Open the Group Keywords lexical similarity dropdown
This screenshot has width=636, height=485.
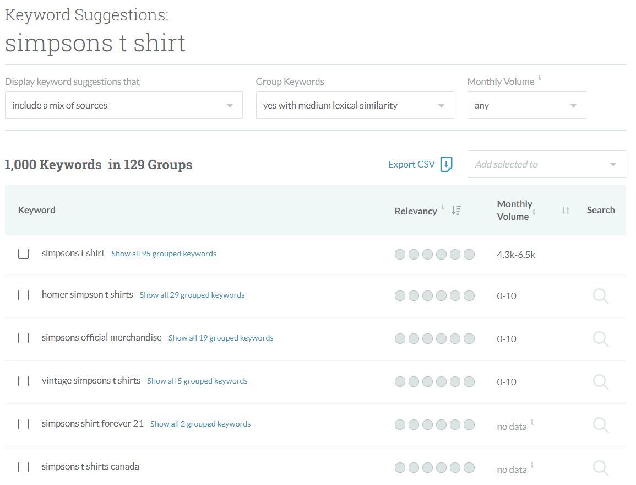pyautogui.click(x=355, y=105)
